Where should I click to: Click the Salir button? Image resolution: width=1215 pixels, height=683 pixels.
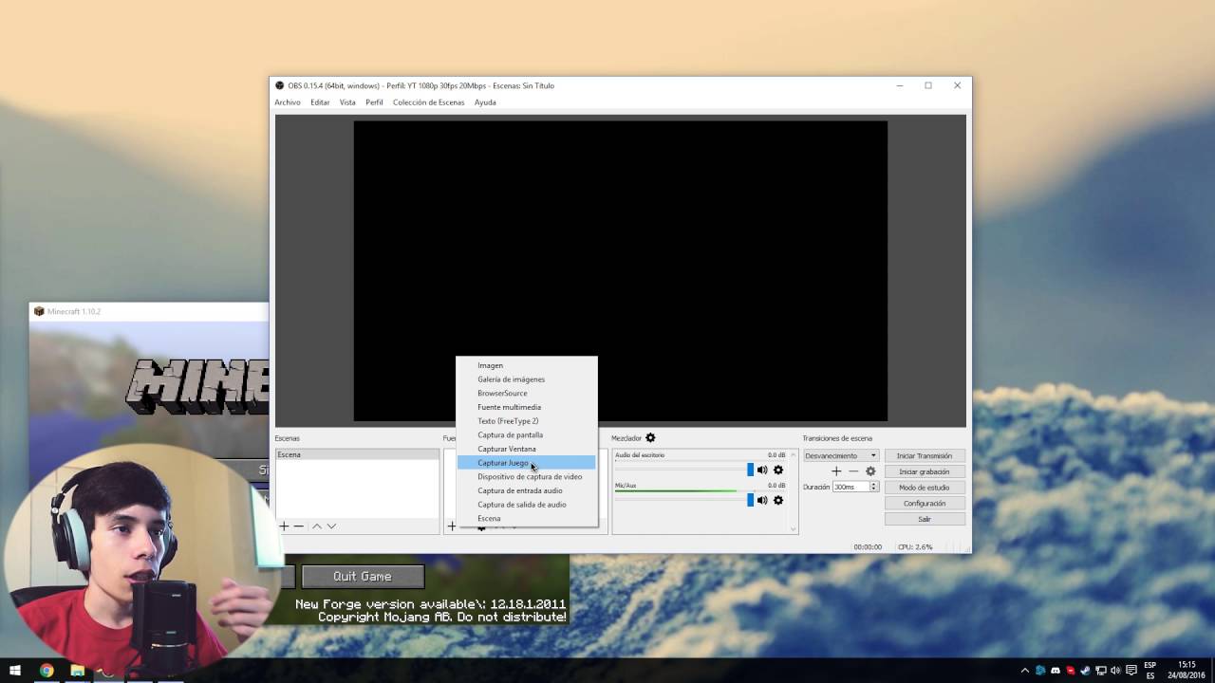click(925, 519)
